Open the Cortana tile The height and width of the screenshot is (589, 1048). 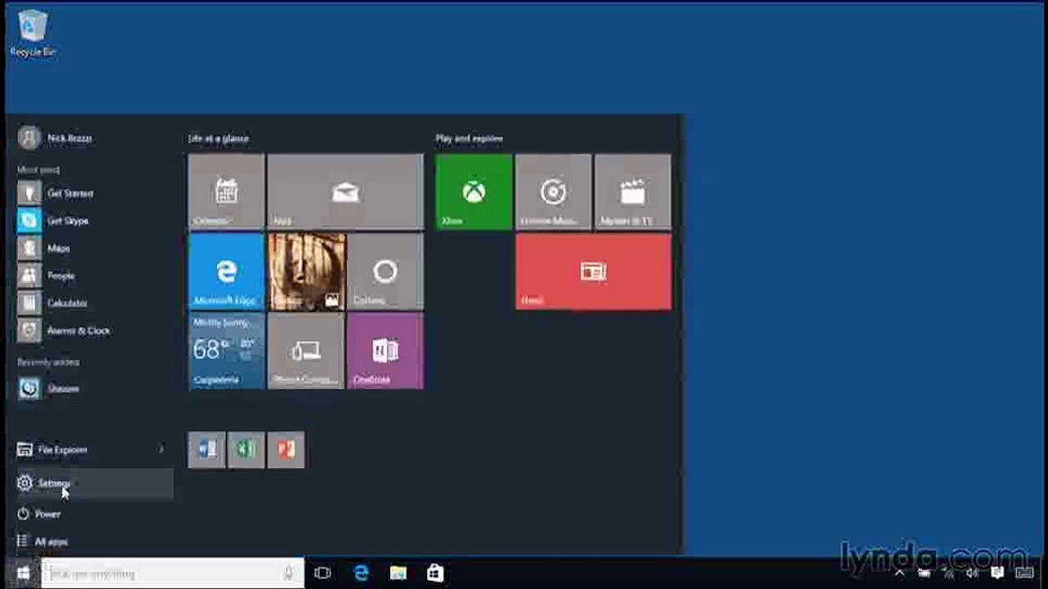[x=385, y=272]
